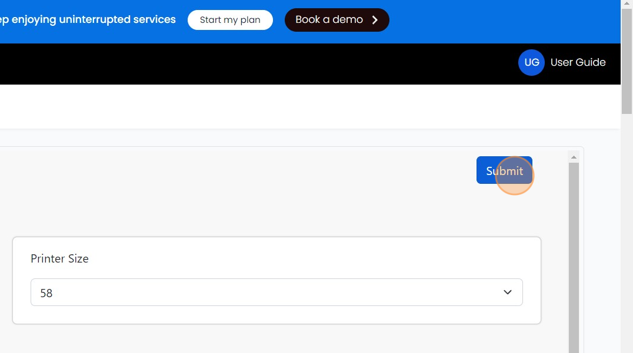Click the blue banner right of Book a demo
Viewport: 633px width, 353px height.
pyautogui.click(x=500, y=21)
